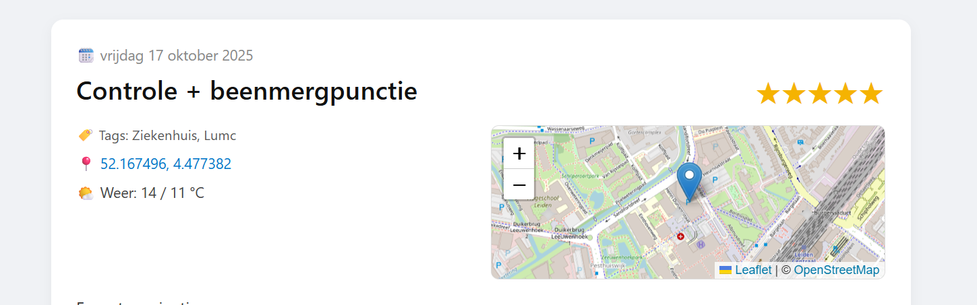
Task: Click the tag icon before Tags
Action: click(x=86, y=135)
